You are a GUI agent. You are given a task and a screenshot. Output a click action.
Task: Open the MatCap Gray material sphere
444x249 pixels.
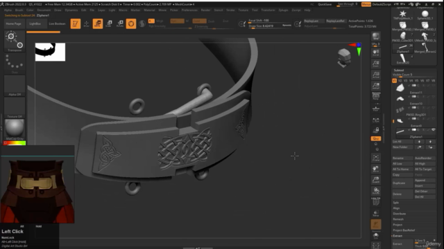pyautogui.click(x=15, y=129)
